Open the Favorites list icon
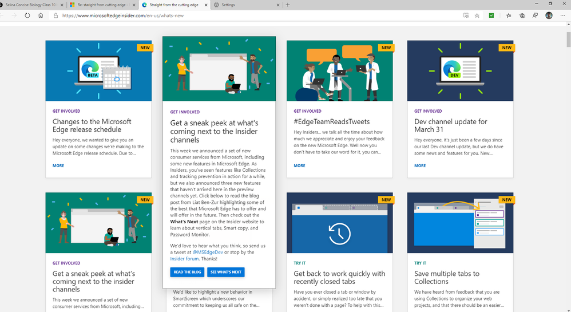Screen dimensions: 571x312 click(509, 15)
